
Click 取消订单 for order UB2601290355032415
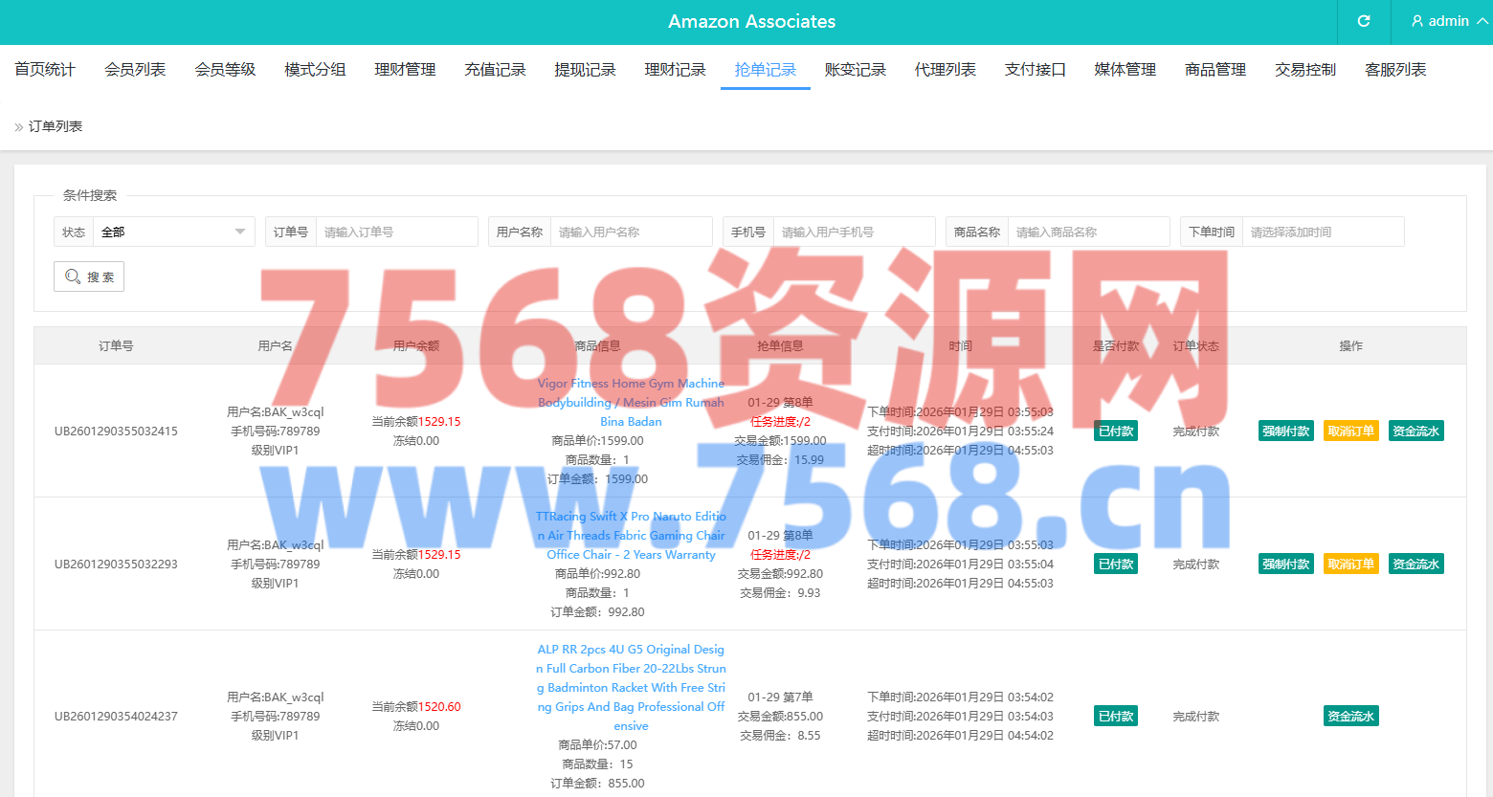[x=1350, y=431]
